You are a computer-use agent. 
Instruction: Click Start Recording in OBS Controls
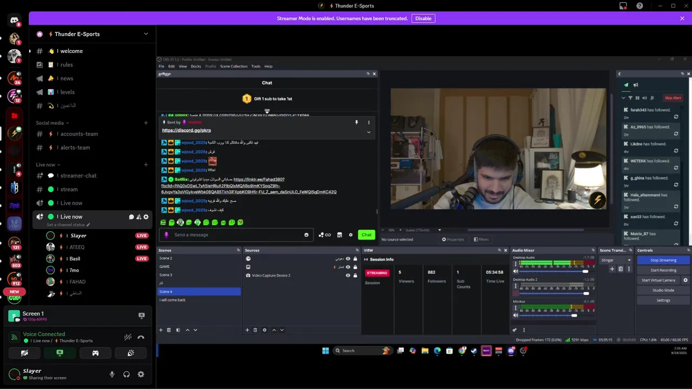pyautogui.click(x=663, y=270)
